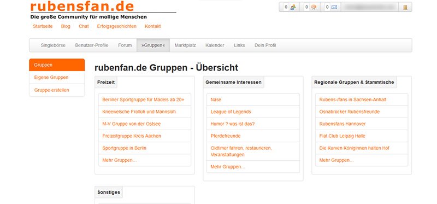Open the Singlebörse tab

(x=53, y=45)
